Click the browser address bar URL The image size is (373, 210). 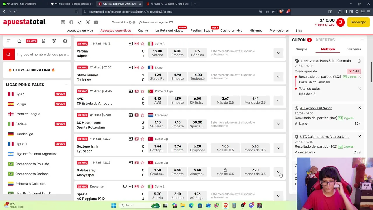pyautogui.click(x=131, y=12)
